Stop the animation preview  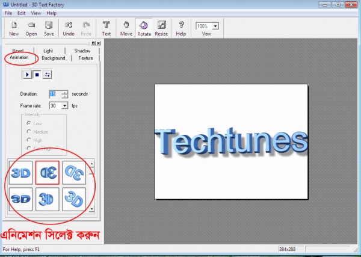click(37, 75)
